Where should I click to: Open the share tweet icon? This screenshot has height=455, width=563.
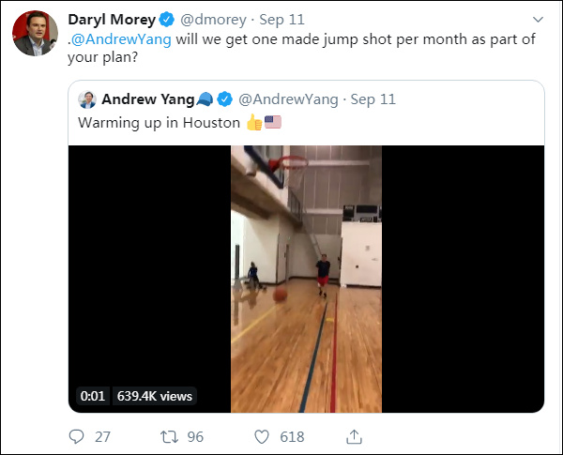(x=354, y=436)
